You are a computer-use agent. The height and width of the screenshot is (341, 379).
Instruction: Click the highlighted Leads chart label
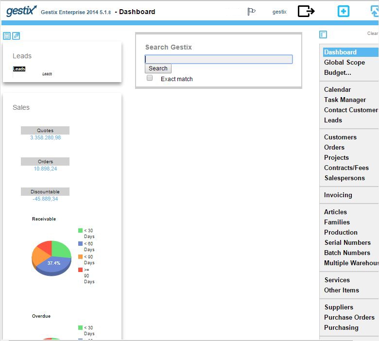pos(19,69)
